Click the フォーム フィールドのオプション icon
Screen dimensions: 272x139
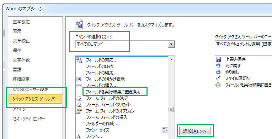pyautogui.click(x=79, y=111)
